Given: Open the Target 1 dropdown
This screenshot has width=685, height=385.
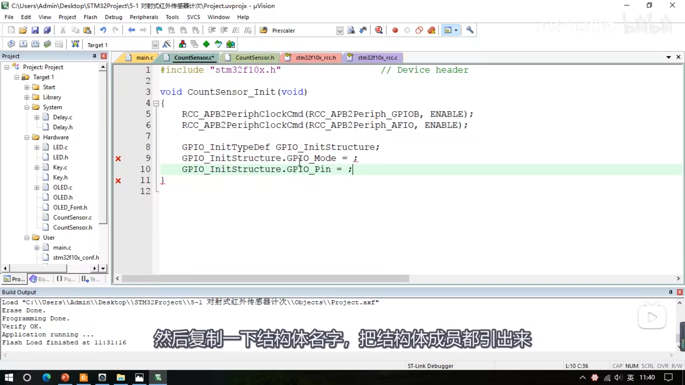Looking at the screenshot, I should (x=155, y=45).
